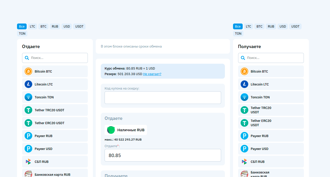The width and height of the screenshot is (330, 177).
Task: Open the Наличные RUB currency selector
Action: tap(126, 130)
